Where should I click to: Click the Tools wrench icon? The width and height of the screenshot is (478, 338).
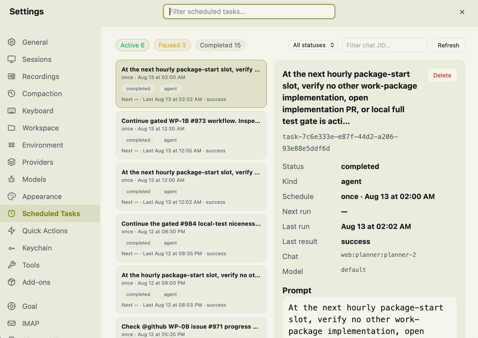[12, 265]
